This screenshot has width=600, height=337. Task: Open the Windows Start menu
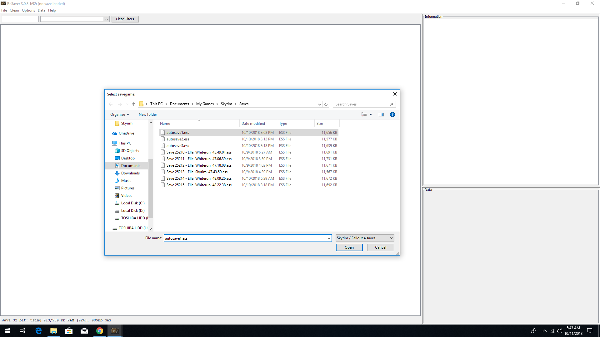click(7, 330)
